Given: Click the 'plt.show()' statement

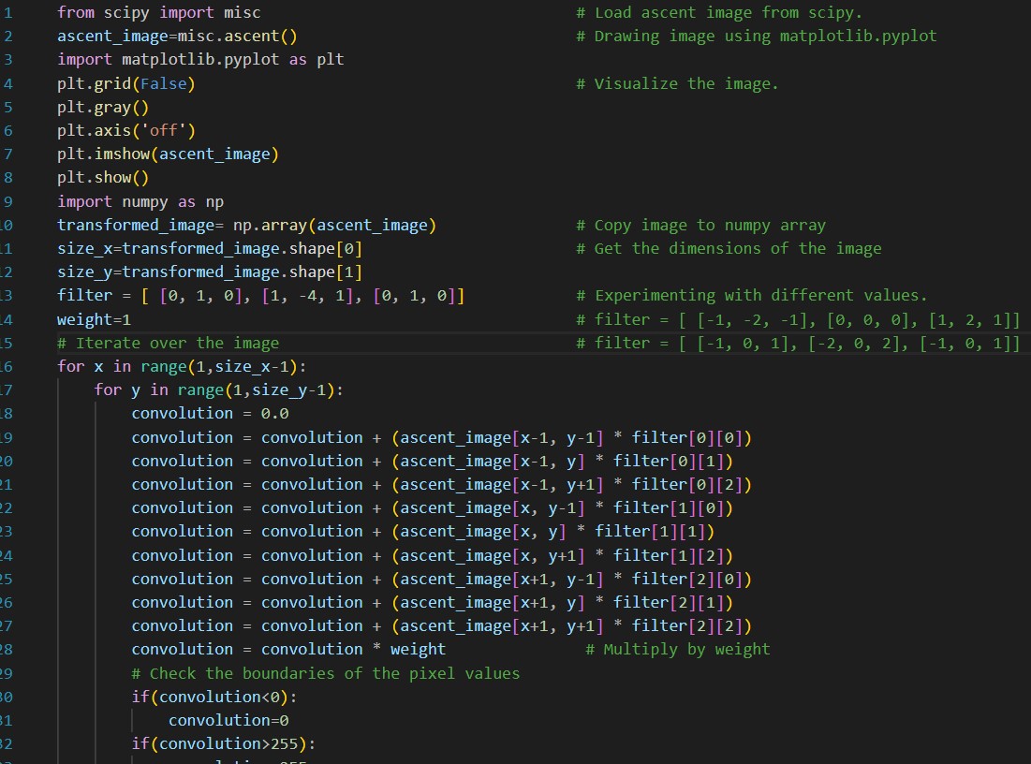Looking at the screenshot, I should [x=103, y=178].
